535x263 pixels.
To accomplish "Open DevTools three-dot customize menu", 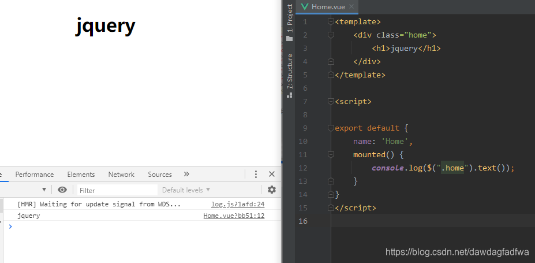I will point(256,174).
